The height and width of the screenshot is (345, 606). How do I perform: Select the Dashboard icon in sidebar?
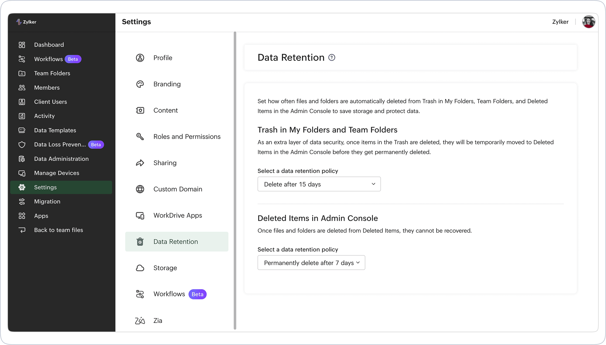22,45
